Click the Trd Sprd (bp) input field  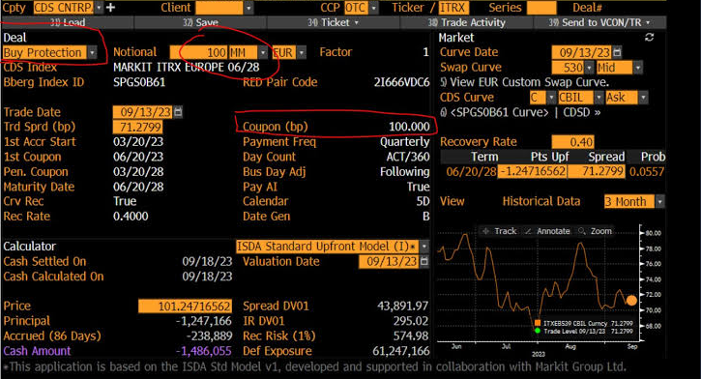pos(137,127)
